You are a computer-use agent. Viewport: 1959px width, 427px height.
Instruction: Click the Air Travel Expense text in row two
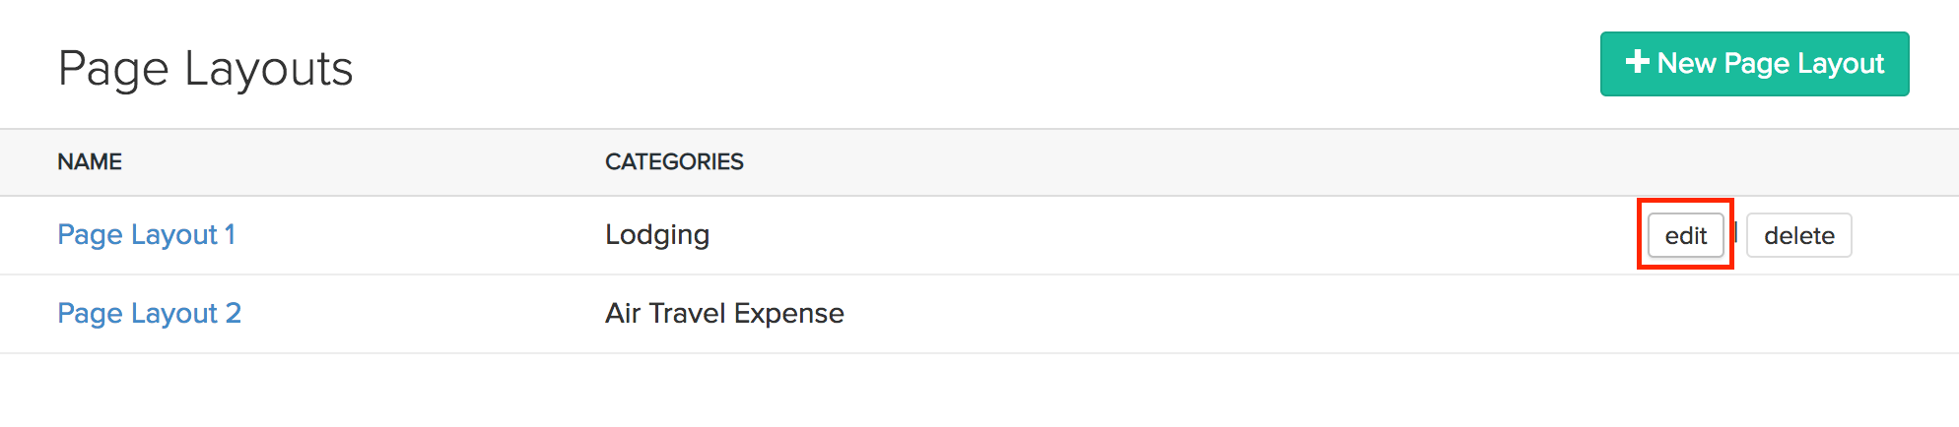724,314
